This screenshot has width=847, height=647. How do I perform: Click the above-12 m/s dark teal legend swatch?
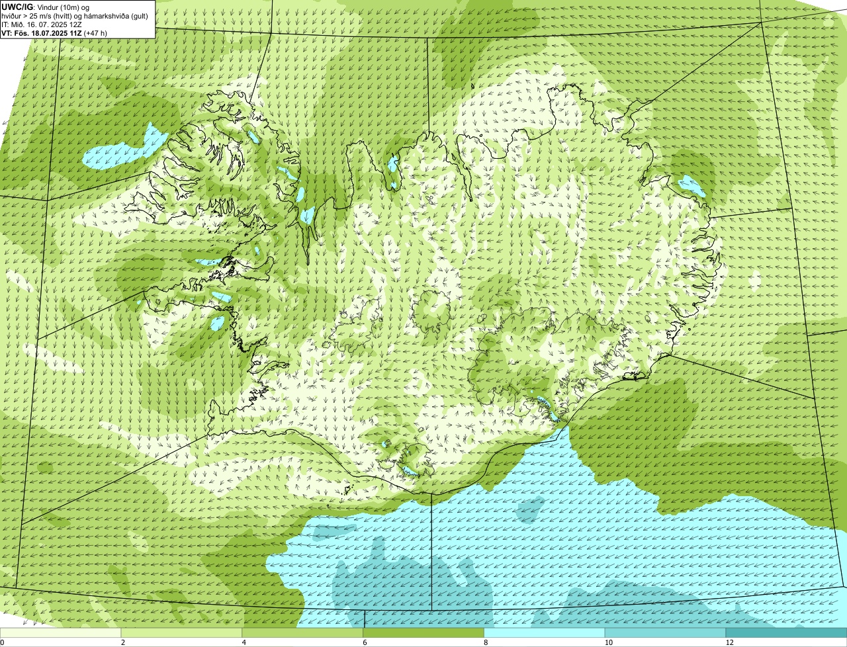tap(786, 632)
